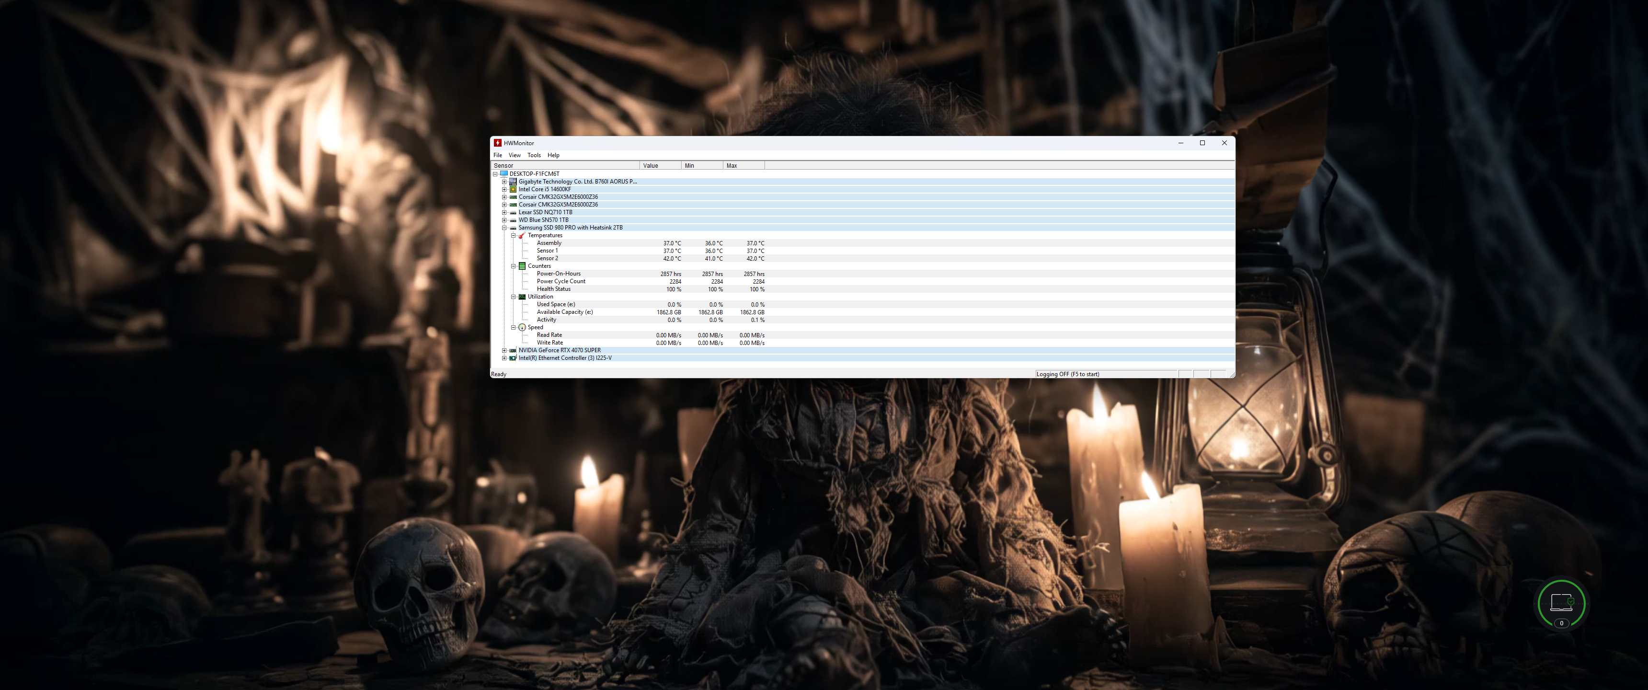Click the Temperatures thermometer icon
The image size is (1648, 690).
[x=522, y=236]
